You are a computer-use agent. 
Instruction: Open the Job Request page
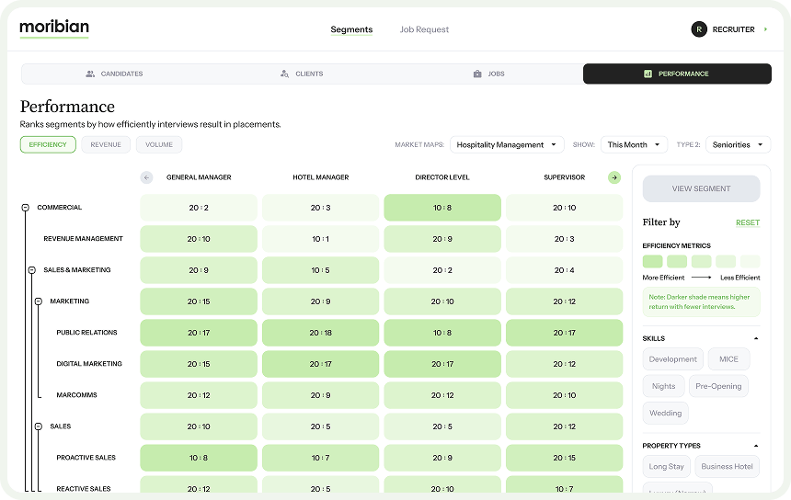(x=424, y=29)
